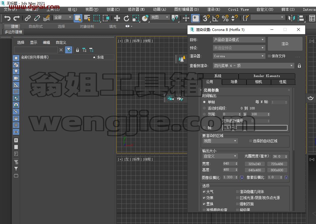316x224 pixels.
Task: Open the 图形编辑器(D) menu
Action: (187, 9)
